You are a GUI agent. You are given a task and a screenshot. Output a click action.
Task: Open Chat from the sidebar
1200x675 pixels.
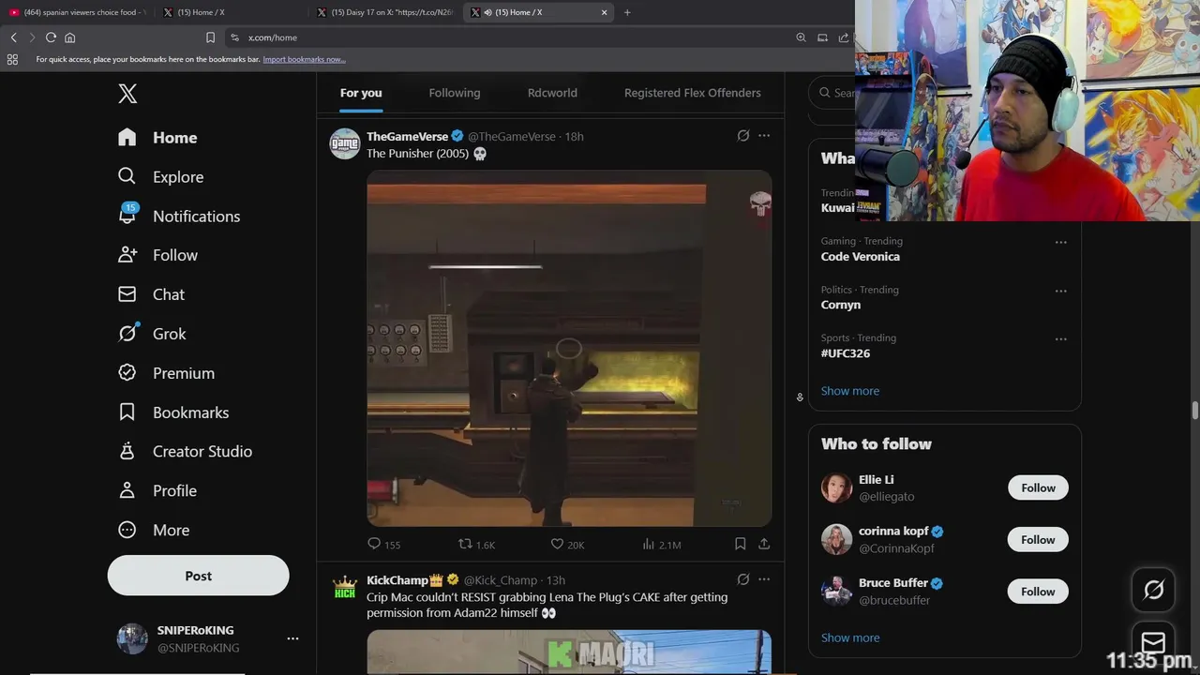151,294
